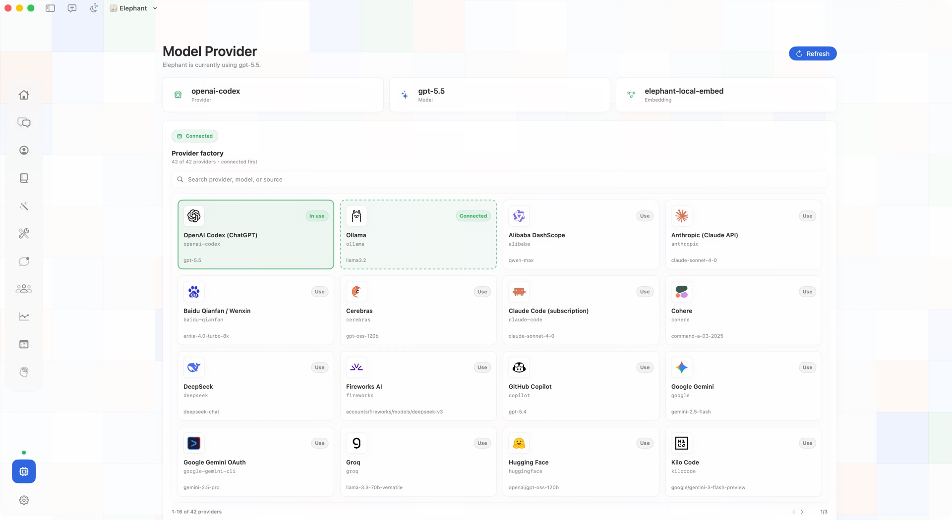The image size is (952, 520).
Task: Select the blue Model Provider chip icon
Action: [24, 471]
